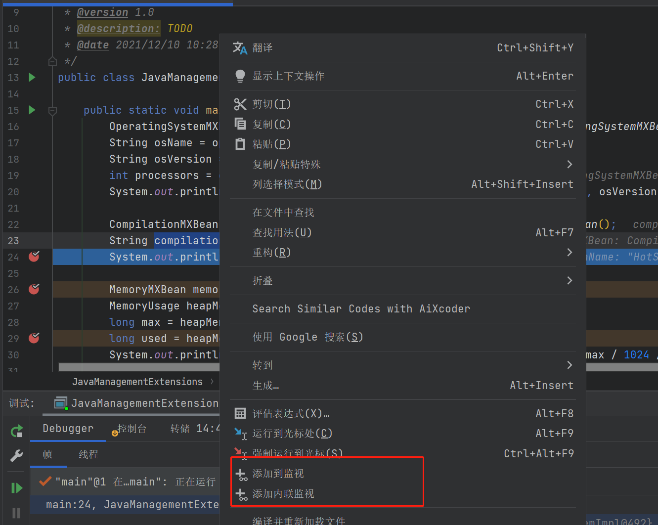Toggle the breakpoint on line 26
The image size is (658, 525).
point(34,289)
